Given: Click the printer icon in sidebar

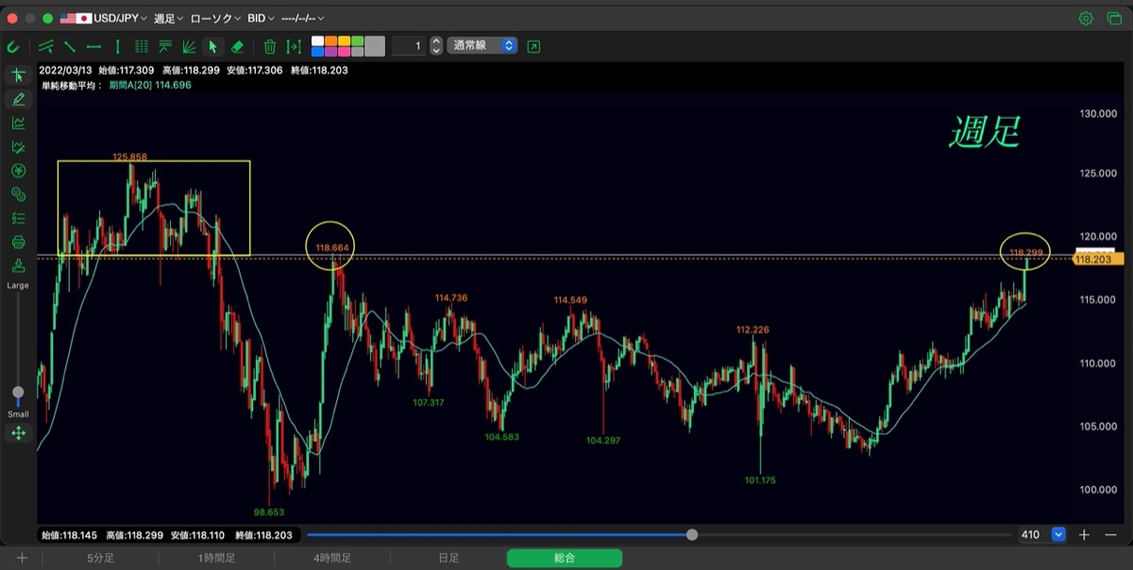Looking at the screenshot, I should click(18, 242).
